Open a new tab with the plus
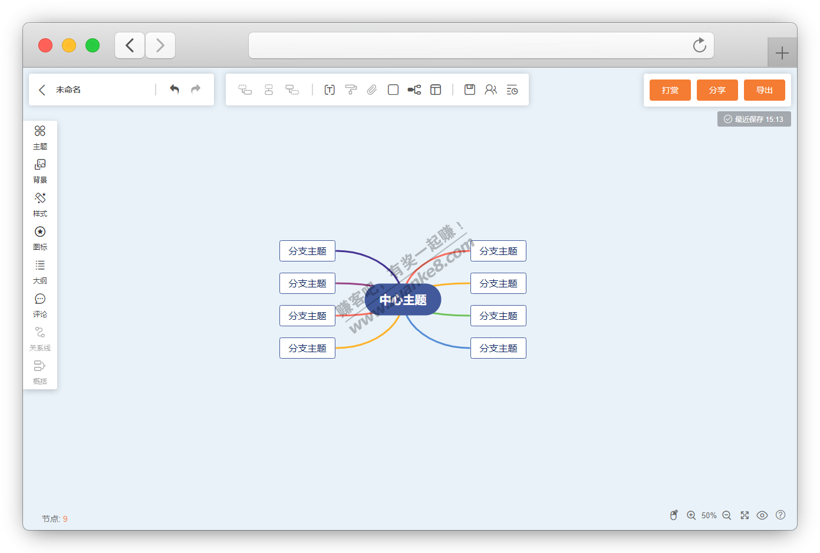 [x=782, y=53]
